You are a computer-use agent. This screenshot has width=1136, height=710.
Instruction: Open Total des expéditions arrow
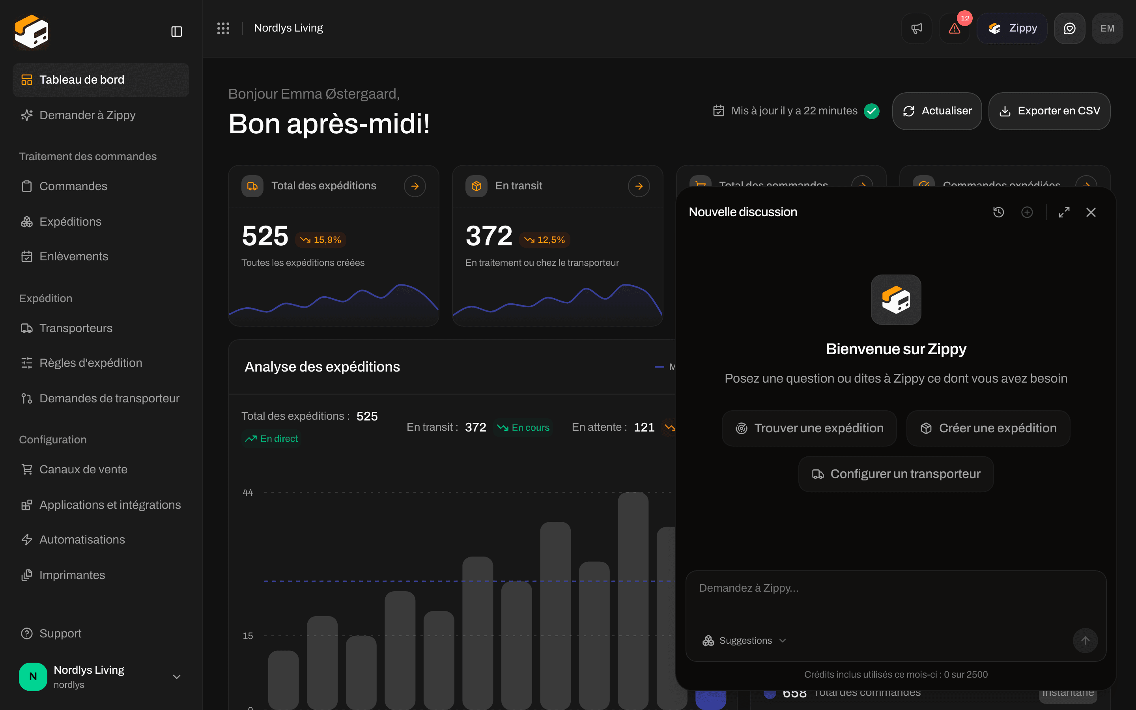tap(415, 186)
